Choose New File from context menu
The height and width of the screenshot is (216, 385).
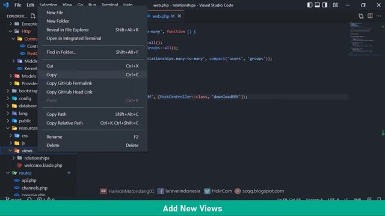[x=93, y=13]
